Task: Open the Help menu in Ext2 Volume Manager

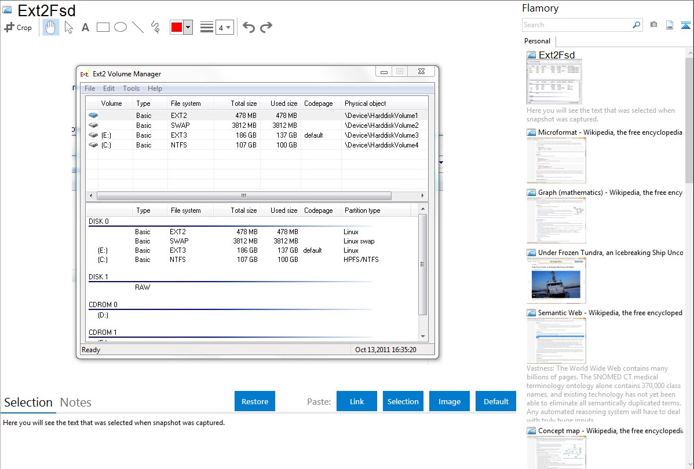Action: [x=155, y=88]
